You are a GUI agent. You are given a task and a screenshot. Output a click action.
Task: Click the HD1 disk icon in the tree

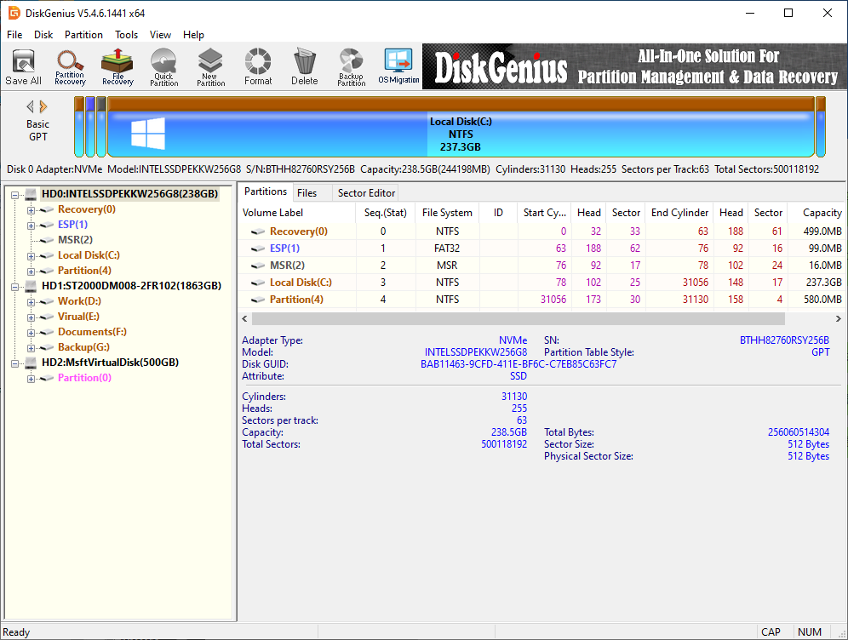[31, 286]
